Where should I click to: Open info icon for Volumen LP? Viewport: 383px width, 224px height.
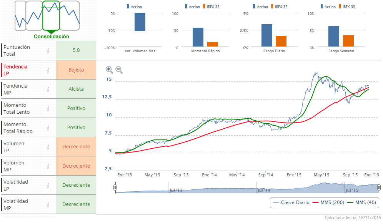[x=48, y=147]
